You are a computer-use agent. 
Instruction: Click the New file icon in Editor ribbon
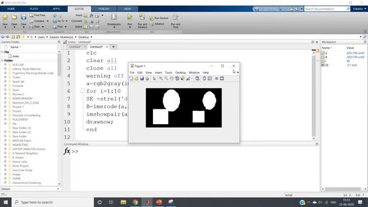pyautogui.click(x=5, y=17)
